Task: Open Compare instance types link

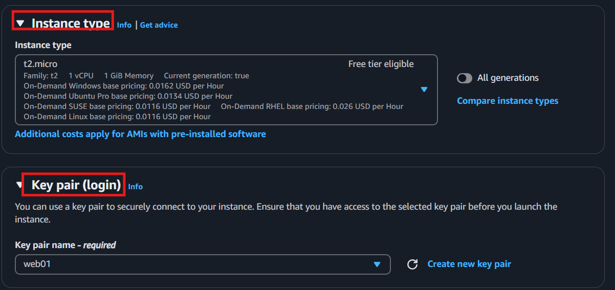Action: click(x=508, y=101)
